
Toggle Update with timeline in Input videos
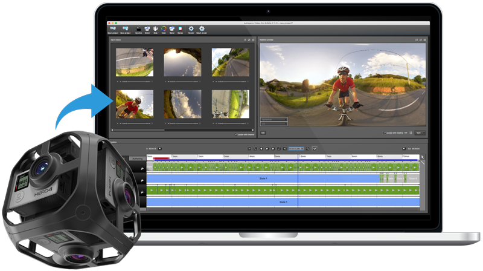coord(235,134)
